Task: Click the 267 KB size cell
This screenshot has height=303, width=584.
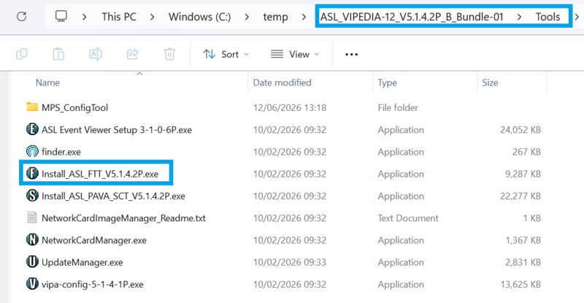Action: pos(526,152)
